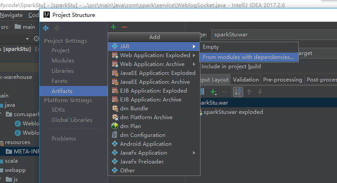Image resolution: width=337 pixels, height=183 pixels.
Task: Click the artifact name field sparkStu:war
Action: tap(274, 35)
